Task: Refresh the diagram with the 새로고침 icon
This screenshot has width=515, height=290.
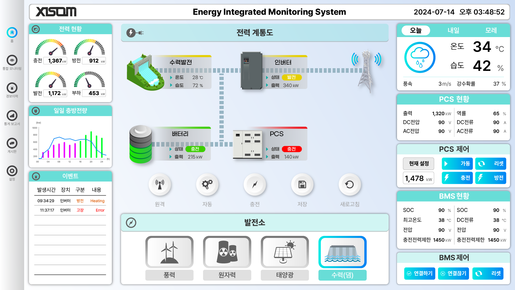Action: tap(350, 184)
